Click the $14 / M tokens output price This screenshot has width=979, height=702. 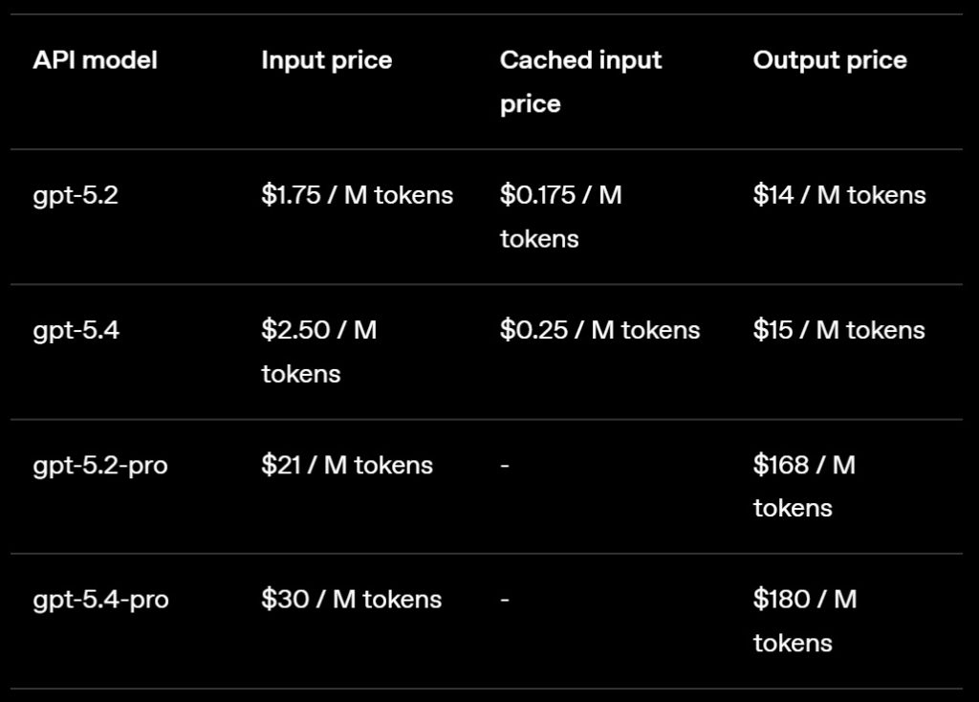coord(838,195)
